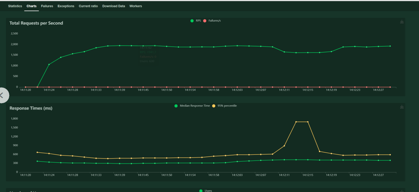This screenshot has height=192, width=419.
Task: Toggle the Users series legend entry
Action: [206, 191]
